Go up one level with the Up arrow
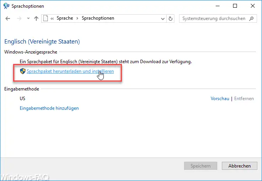Viewport: 262px width, 181px height. click(x=36, y=18)
